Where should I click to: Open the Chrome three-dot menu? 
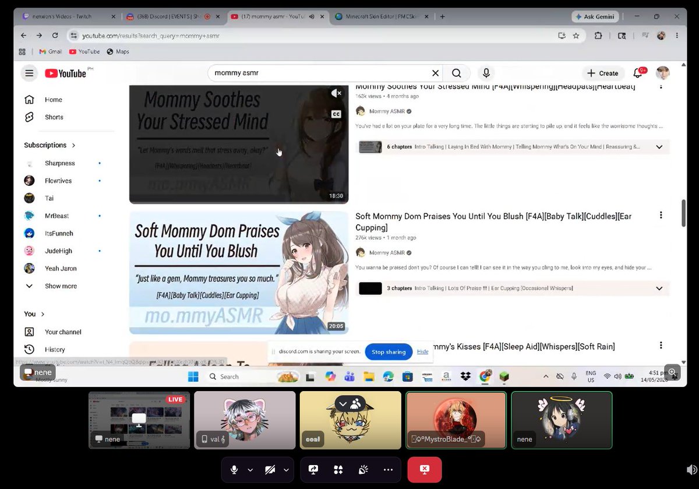point(677,36)
